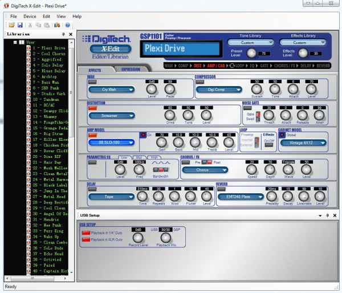This screenshot has width=342, height=293.
Task: Open the 88 SLO-100 amp dropdown
Action: click(112, 143)
